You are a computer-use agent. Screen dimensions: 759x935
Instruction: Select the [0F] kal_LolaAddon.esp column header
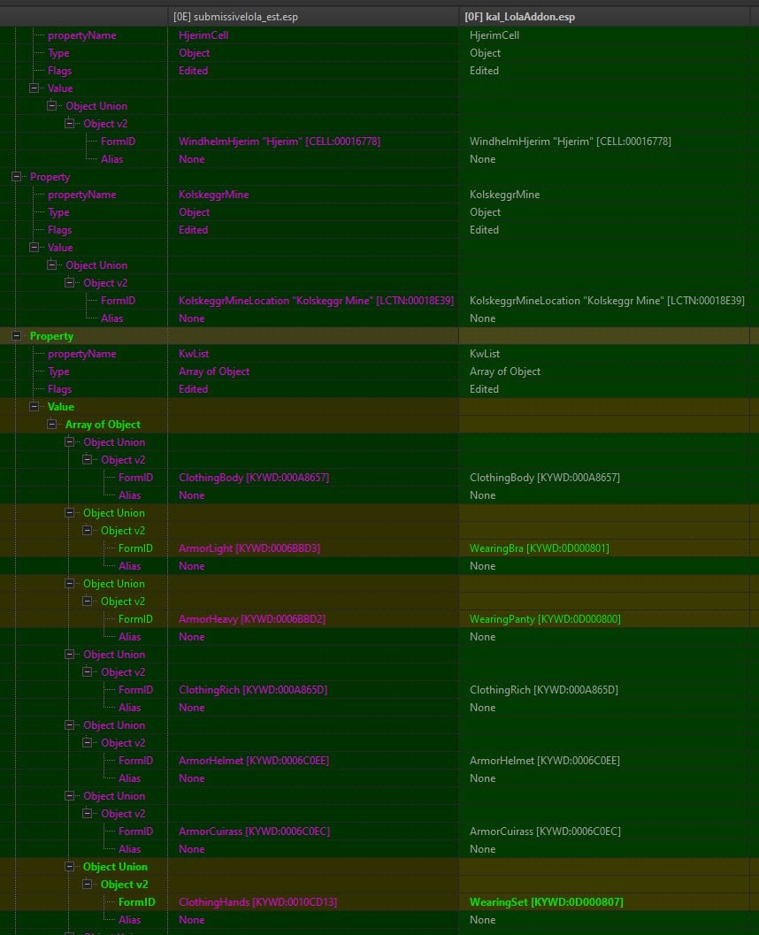click(x=604, y=17)
